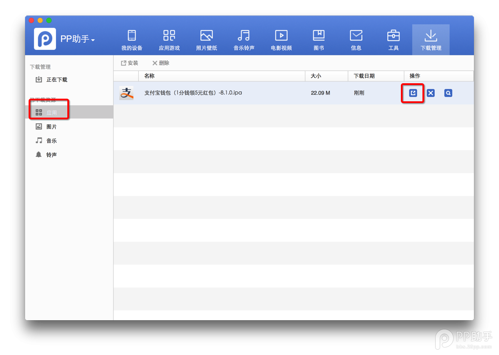The height and width of the screenshot is (355, 499).
Task: Click the 支付宝 app icon thumbnail
Action: coord(126,93)
